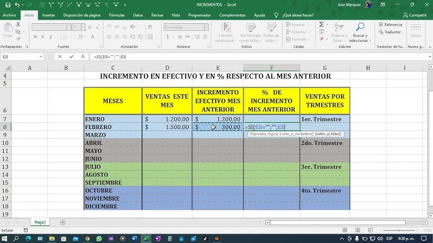Apply the percent style icon
This screenshot has width=433, height=243.
[180, 37]
